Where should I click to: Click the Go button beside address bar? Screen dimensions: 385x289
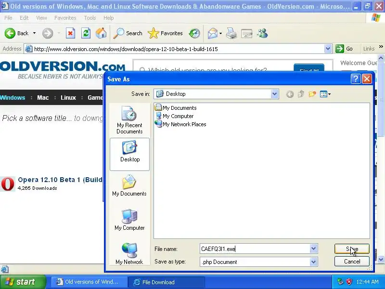tap(344, 49)
